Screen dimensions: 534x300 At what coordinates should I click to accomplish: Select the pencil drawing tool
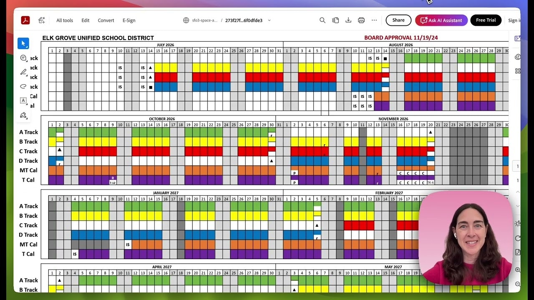[x=23, y=72]
